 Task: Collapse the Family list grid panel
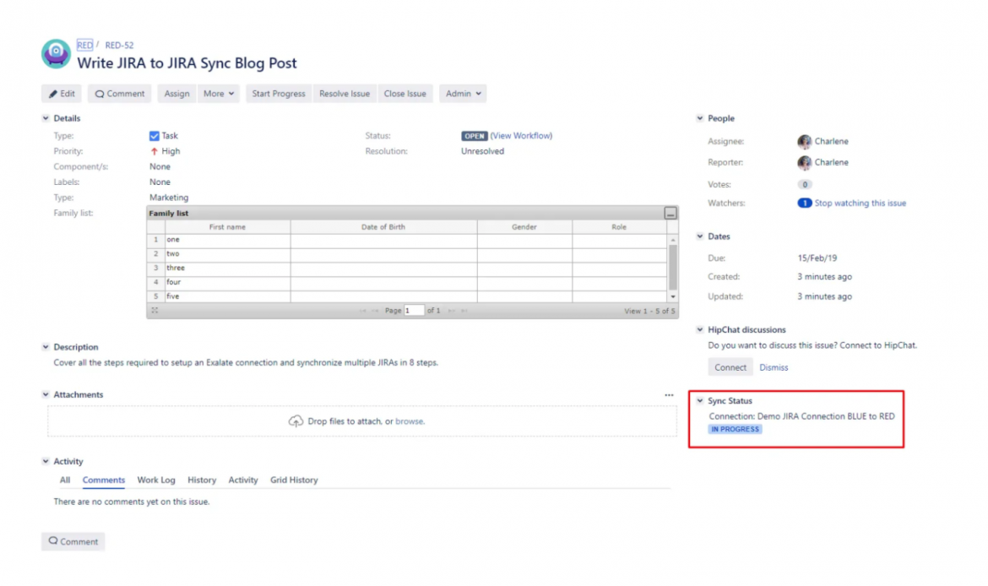click(670, 214)
